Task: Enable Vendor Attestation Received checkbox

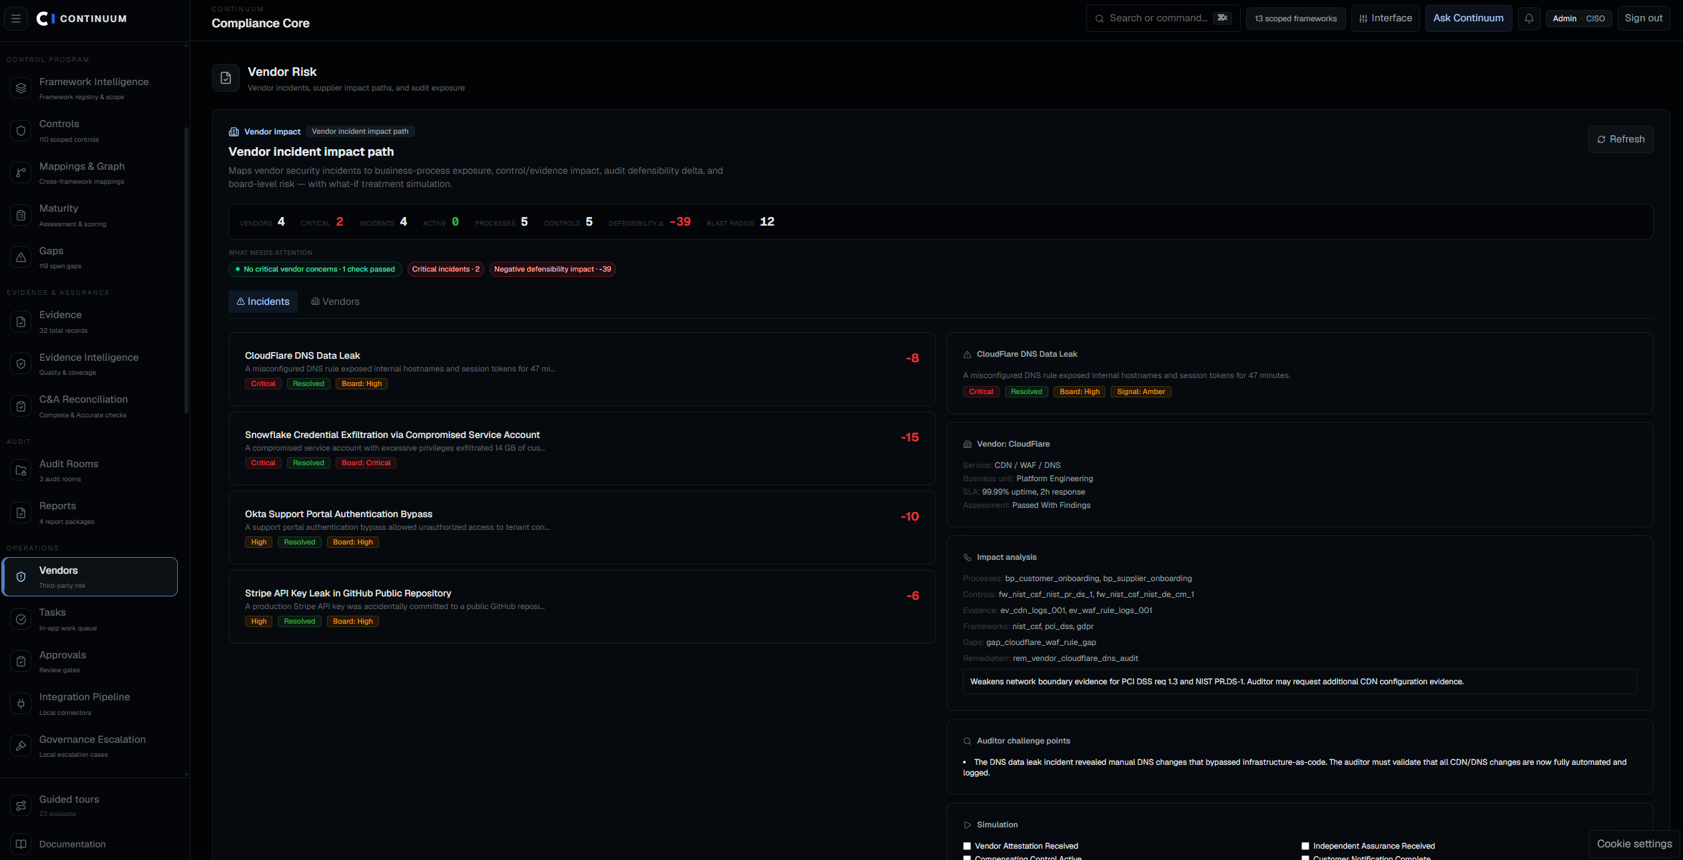Action: pos(967,846)
